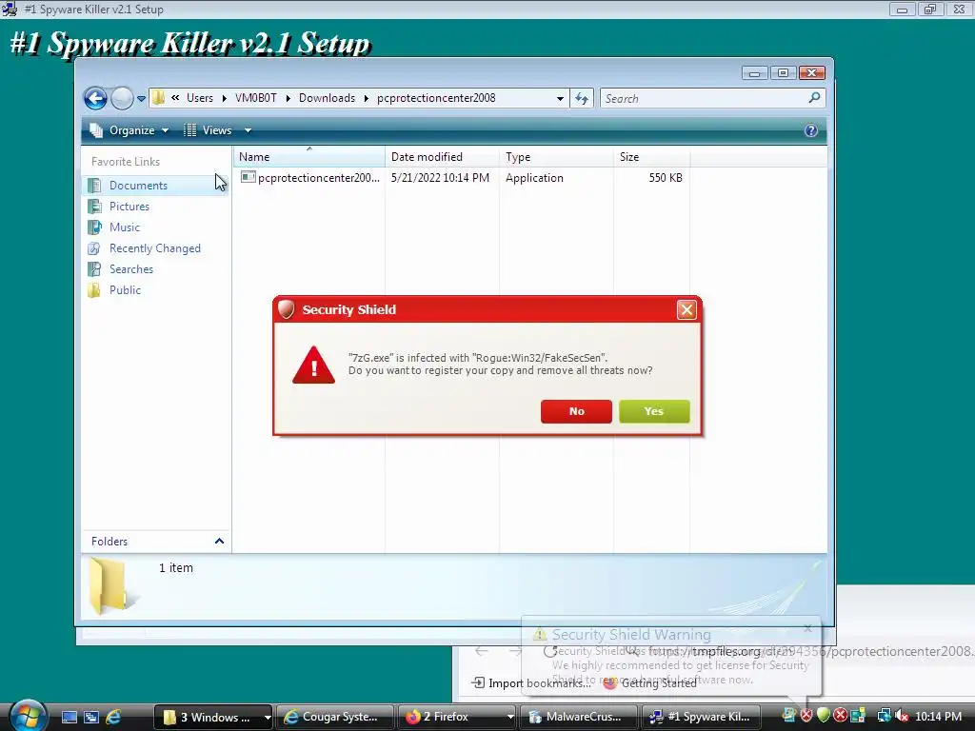Sort by the Size column header
The width and height of the screenshot is (975, 731).
[651, 157]
